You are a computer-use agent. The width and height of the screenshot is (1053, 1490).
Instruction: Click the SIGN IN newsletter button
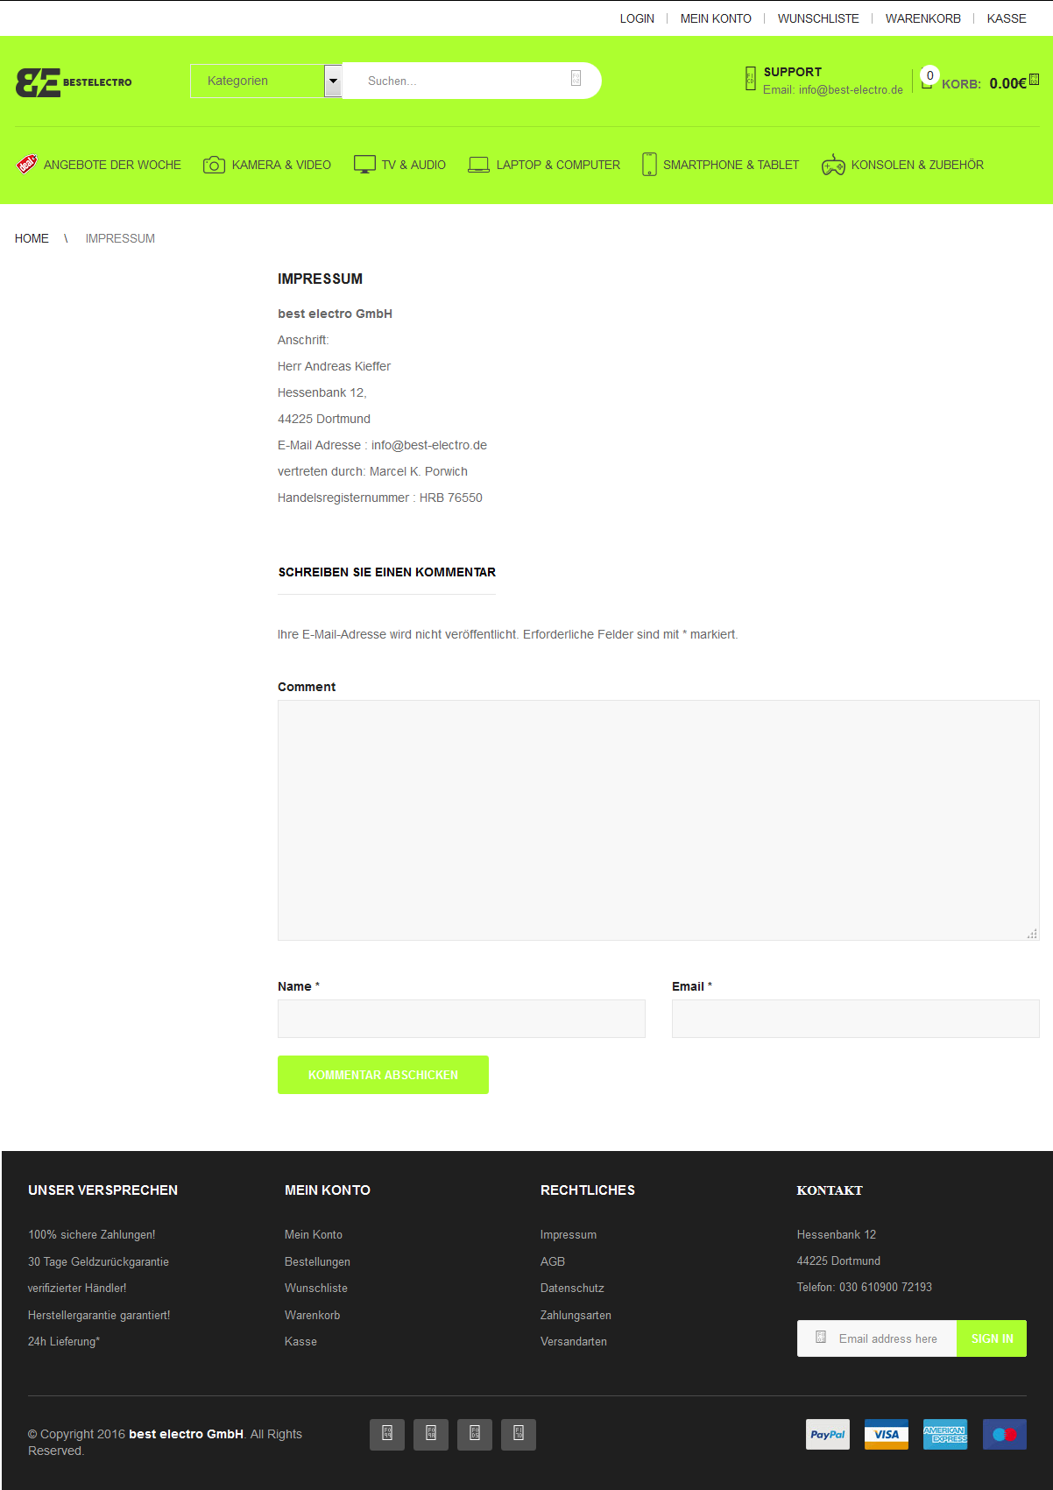point(992,1338)
